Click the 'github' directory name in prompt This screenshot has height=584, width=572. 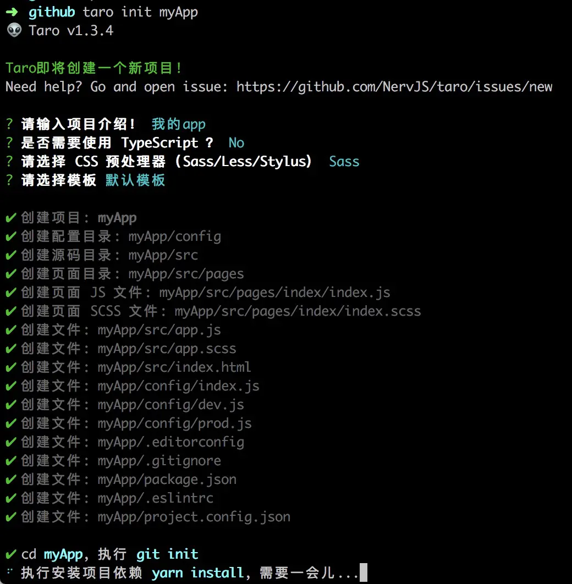(52, 12)
